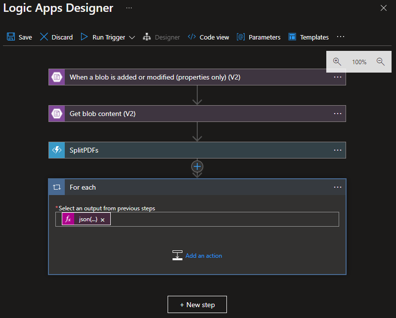
Task: Click the blue plus insert step icon
Action: [197, 166]
